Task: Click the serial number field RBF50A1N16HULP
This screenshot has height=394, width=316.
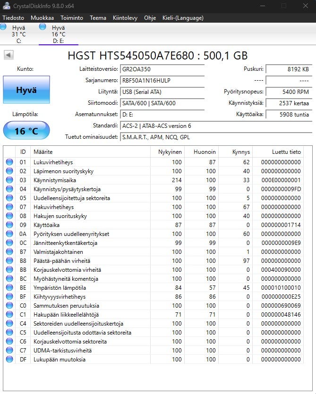Action: tap(162, 80)
